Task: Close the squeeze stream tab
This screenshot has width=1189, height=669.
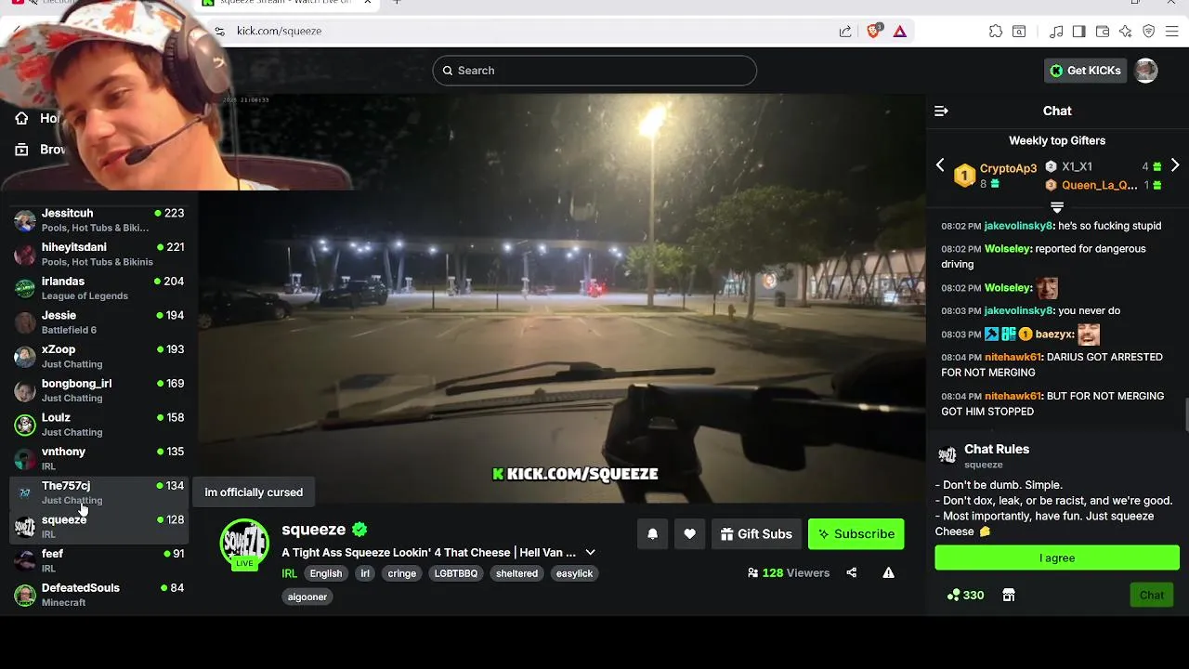Action: click(368, 3)
